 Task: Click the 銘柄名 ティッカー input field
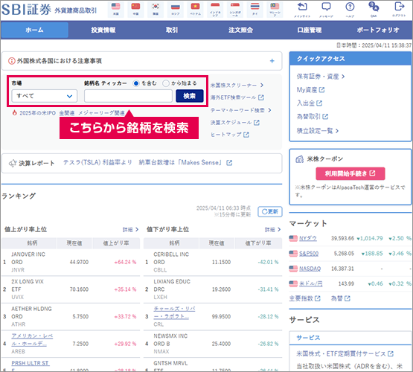click(128, 96)
